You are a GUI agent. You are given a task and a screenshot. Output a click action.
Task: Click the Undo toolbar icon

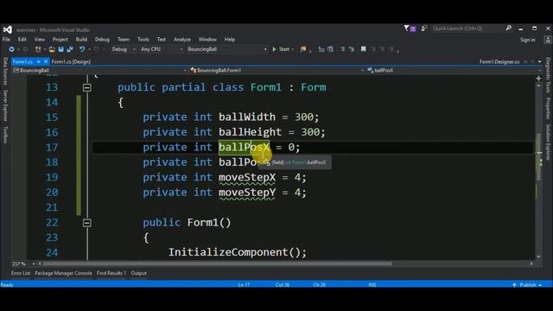tap(82, 49)
